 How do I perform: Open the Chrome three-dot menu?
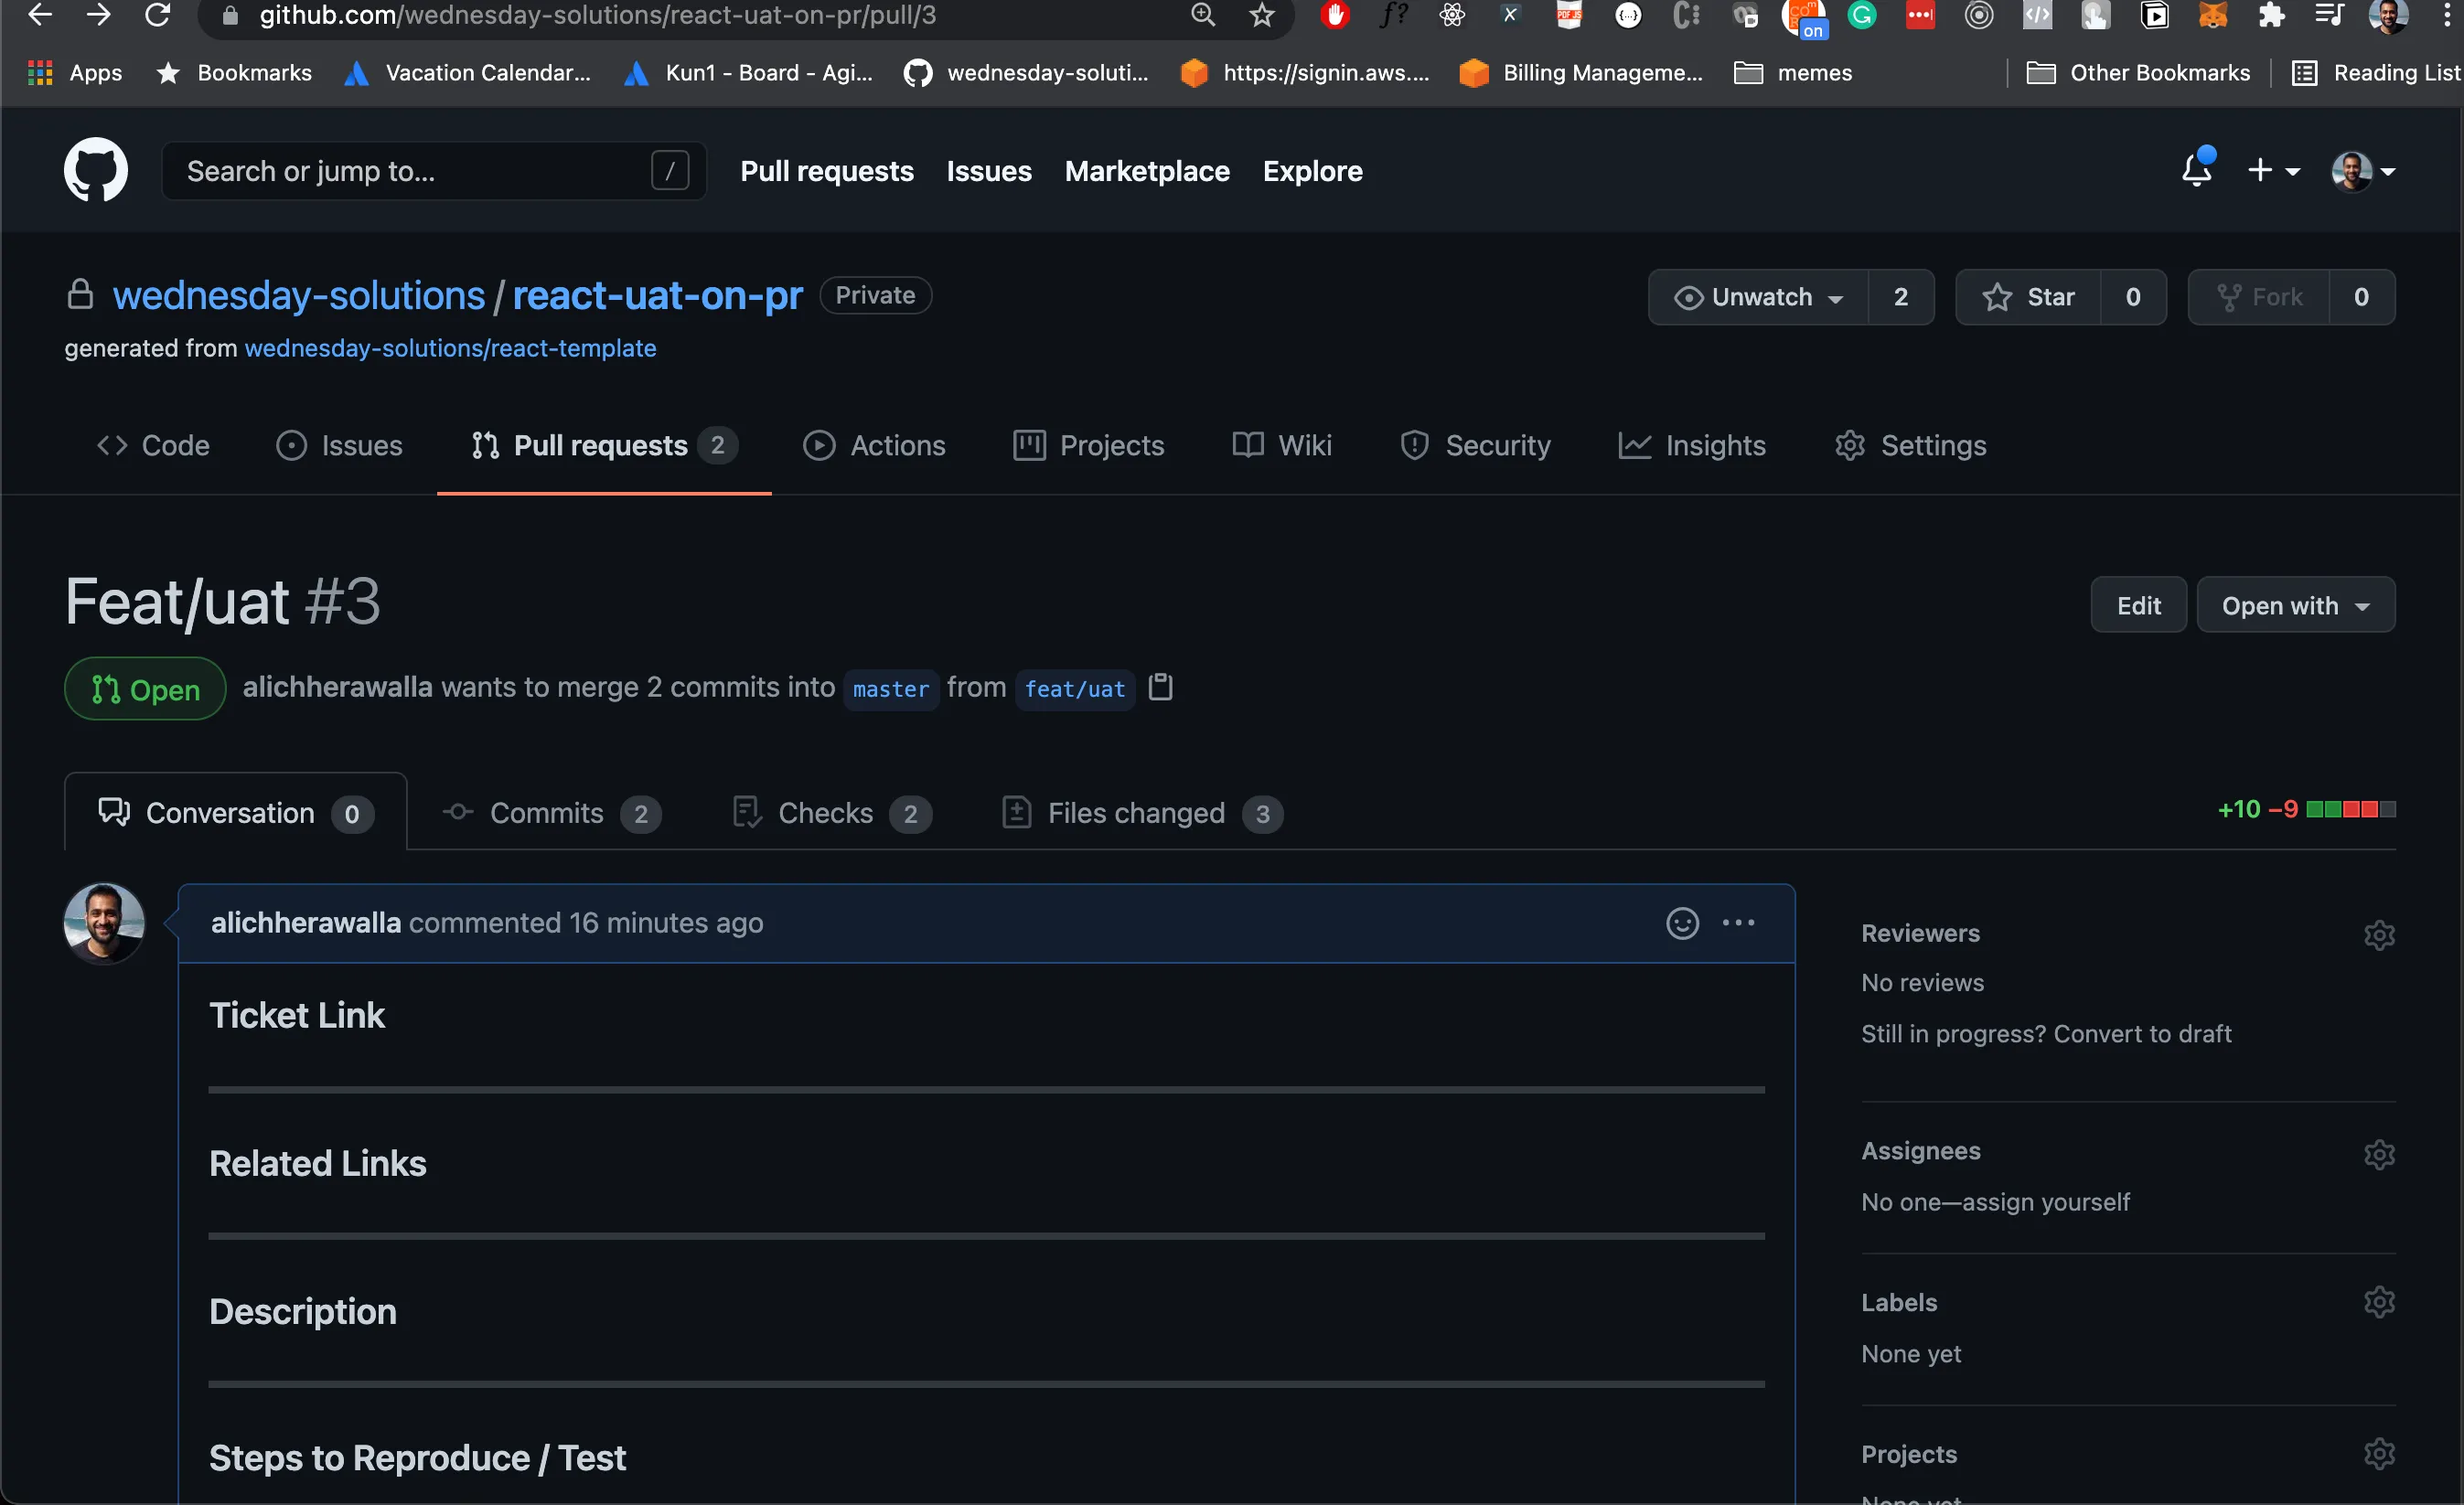2446,15
